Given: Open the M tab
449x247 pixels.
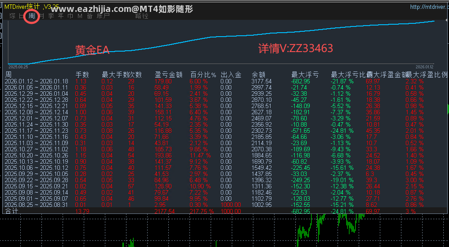Looking at the screenshot, I should 80,16.
